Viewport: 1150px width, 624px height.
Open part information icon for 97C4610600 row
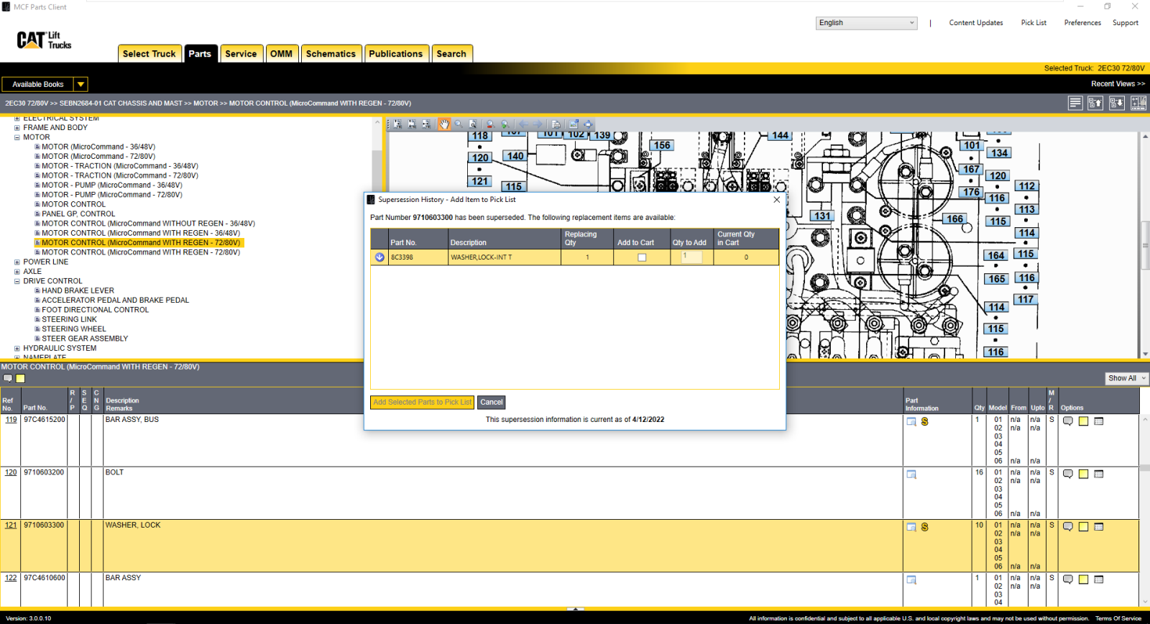(911, 579)
